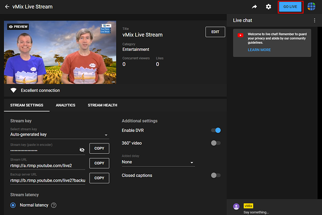This screenshot has width=322, height=215.
Task: Click the vMix chat user avatar
Action: coord(236,206)
